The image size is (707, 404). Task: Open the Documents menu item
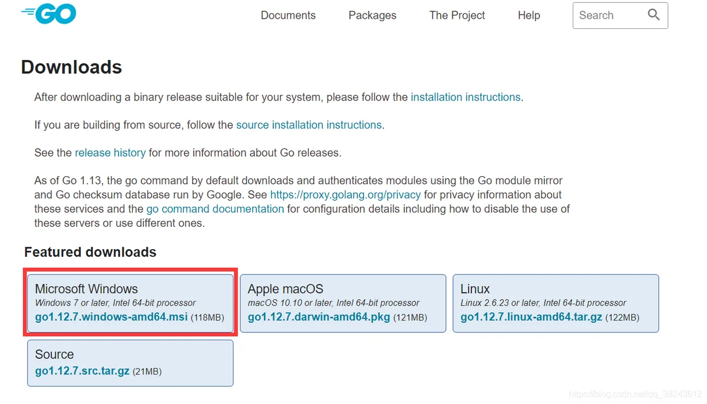pyautogui.click(x=288, y=15)
